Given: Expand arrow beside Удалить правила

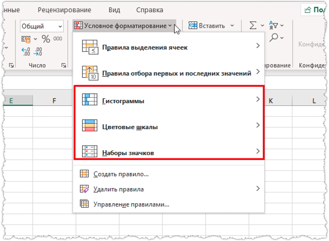Looking at the screenshot, I should click(258, 188).
